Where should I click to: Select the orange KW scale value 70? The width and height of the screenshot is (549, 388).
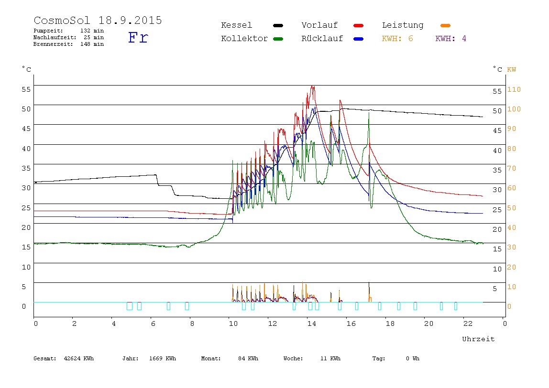[x=512, y=168]
